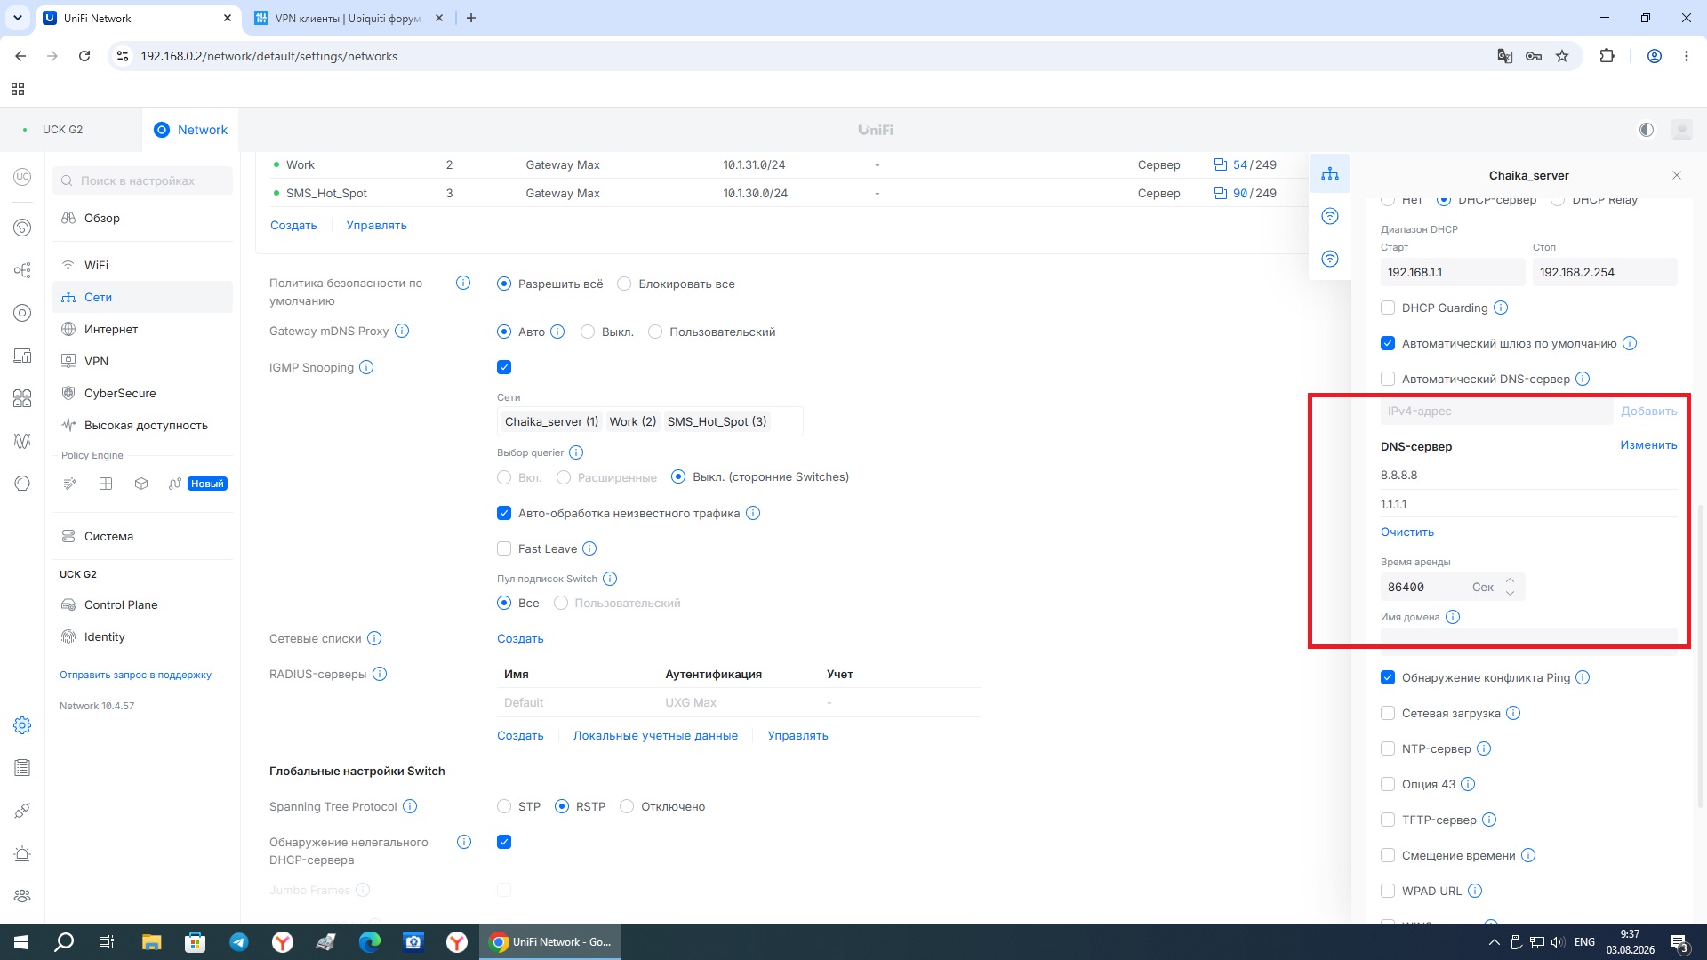Increase lease time with the up stepper arrow
Viewport: 1707px width, 960px height.
[1510, 580]
